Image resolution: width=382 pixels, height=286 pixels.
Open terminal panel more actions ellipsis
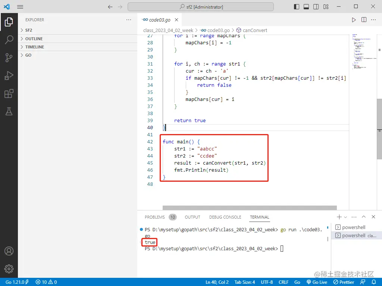(x=354, y=217)
